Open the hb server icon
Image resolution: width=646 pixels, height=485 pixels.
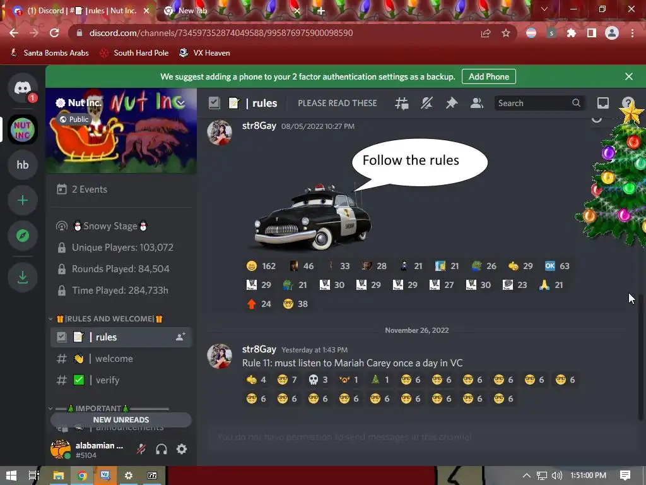23,165
